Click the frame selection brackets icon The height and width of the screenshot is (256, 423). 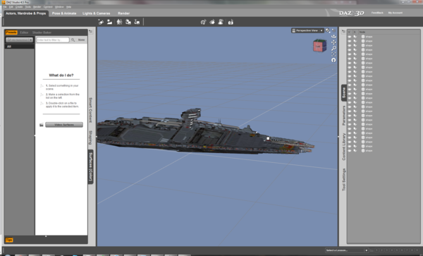click(x=333, y=54)
